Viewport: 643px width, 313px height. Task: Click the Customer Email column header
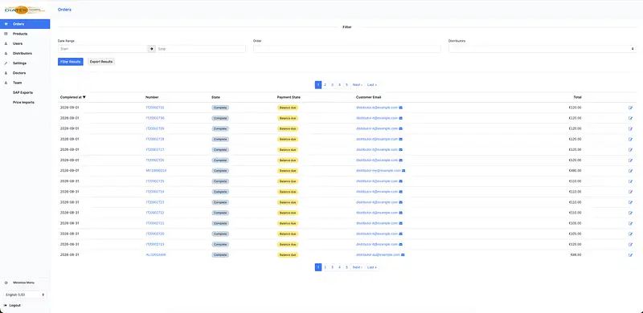pos(369,97)
